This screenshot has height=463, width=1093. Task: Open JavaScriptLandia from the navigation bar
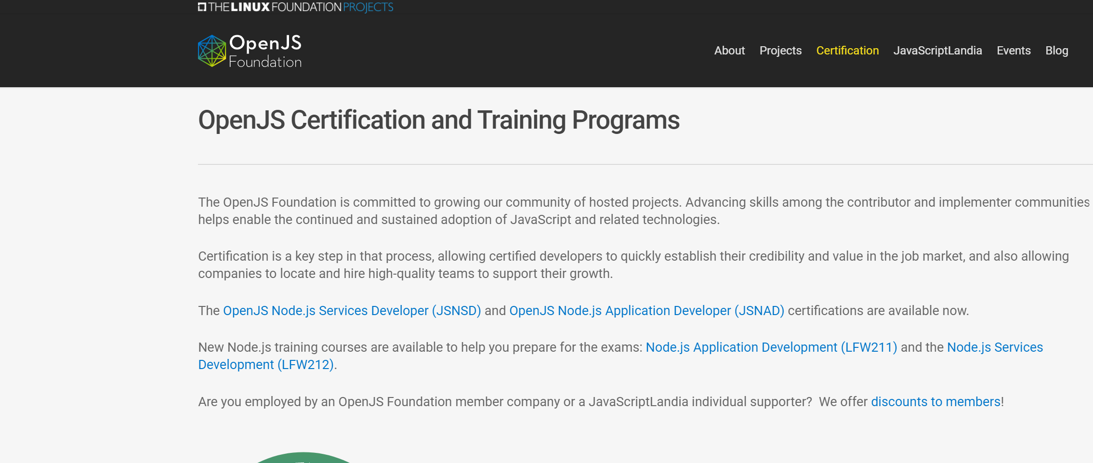coord(937,51)
